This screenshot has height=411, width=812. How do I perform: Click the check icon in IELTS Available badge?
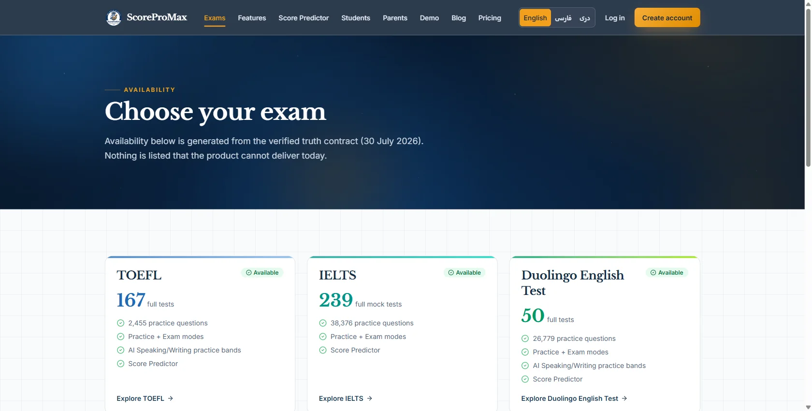451,273
